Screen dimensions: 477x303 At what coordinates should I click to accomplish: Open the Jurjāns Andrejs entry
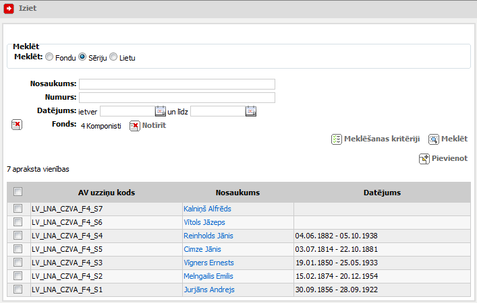pyautogui.click(x=208, y=290)
